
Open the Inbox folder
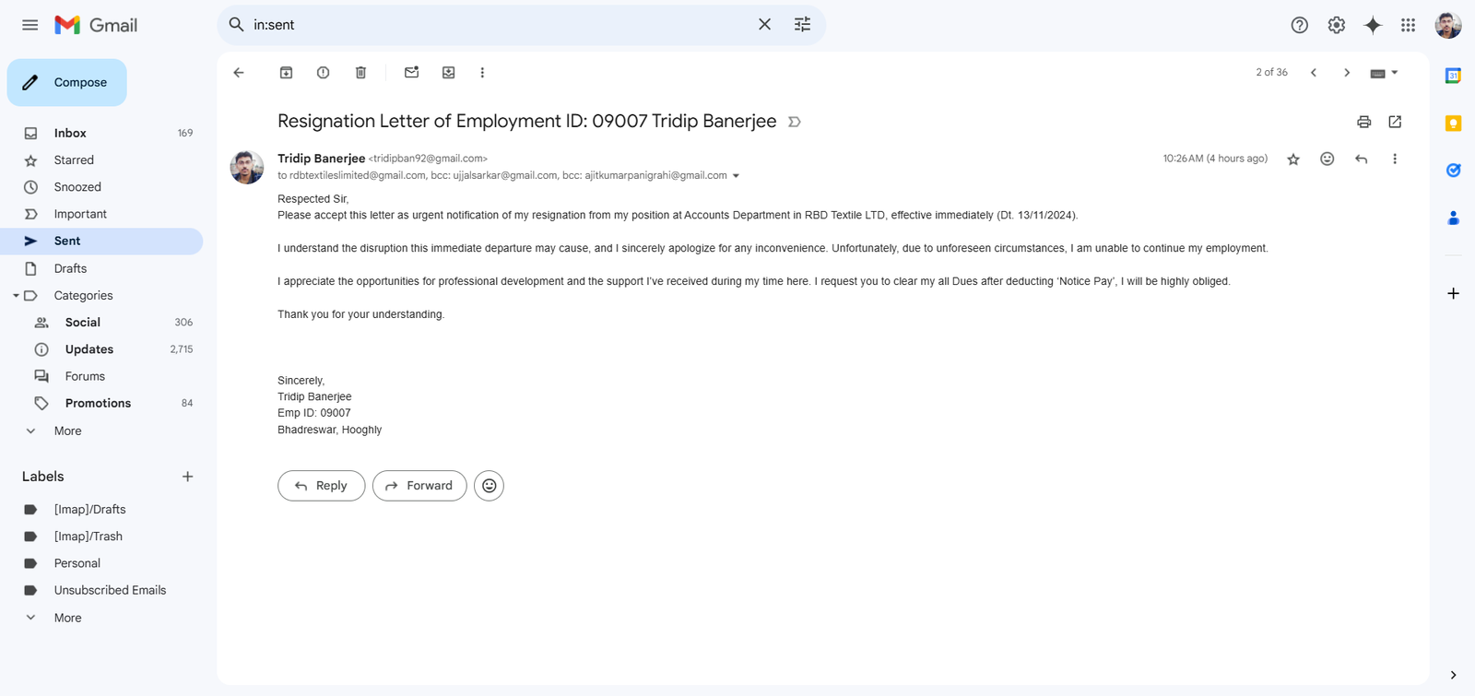pos(70,133)
